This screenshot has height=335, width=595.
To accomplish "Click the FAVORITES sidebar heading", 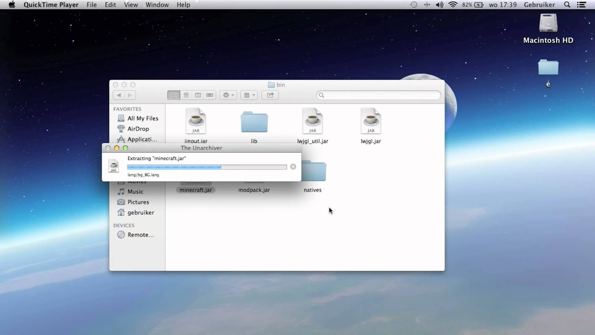I will (127, 109).
